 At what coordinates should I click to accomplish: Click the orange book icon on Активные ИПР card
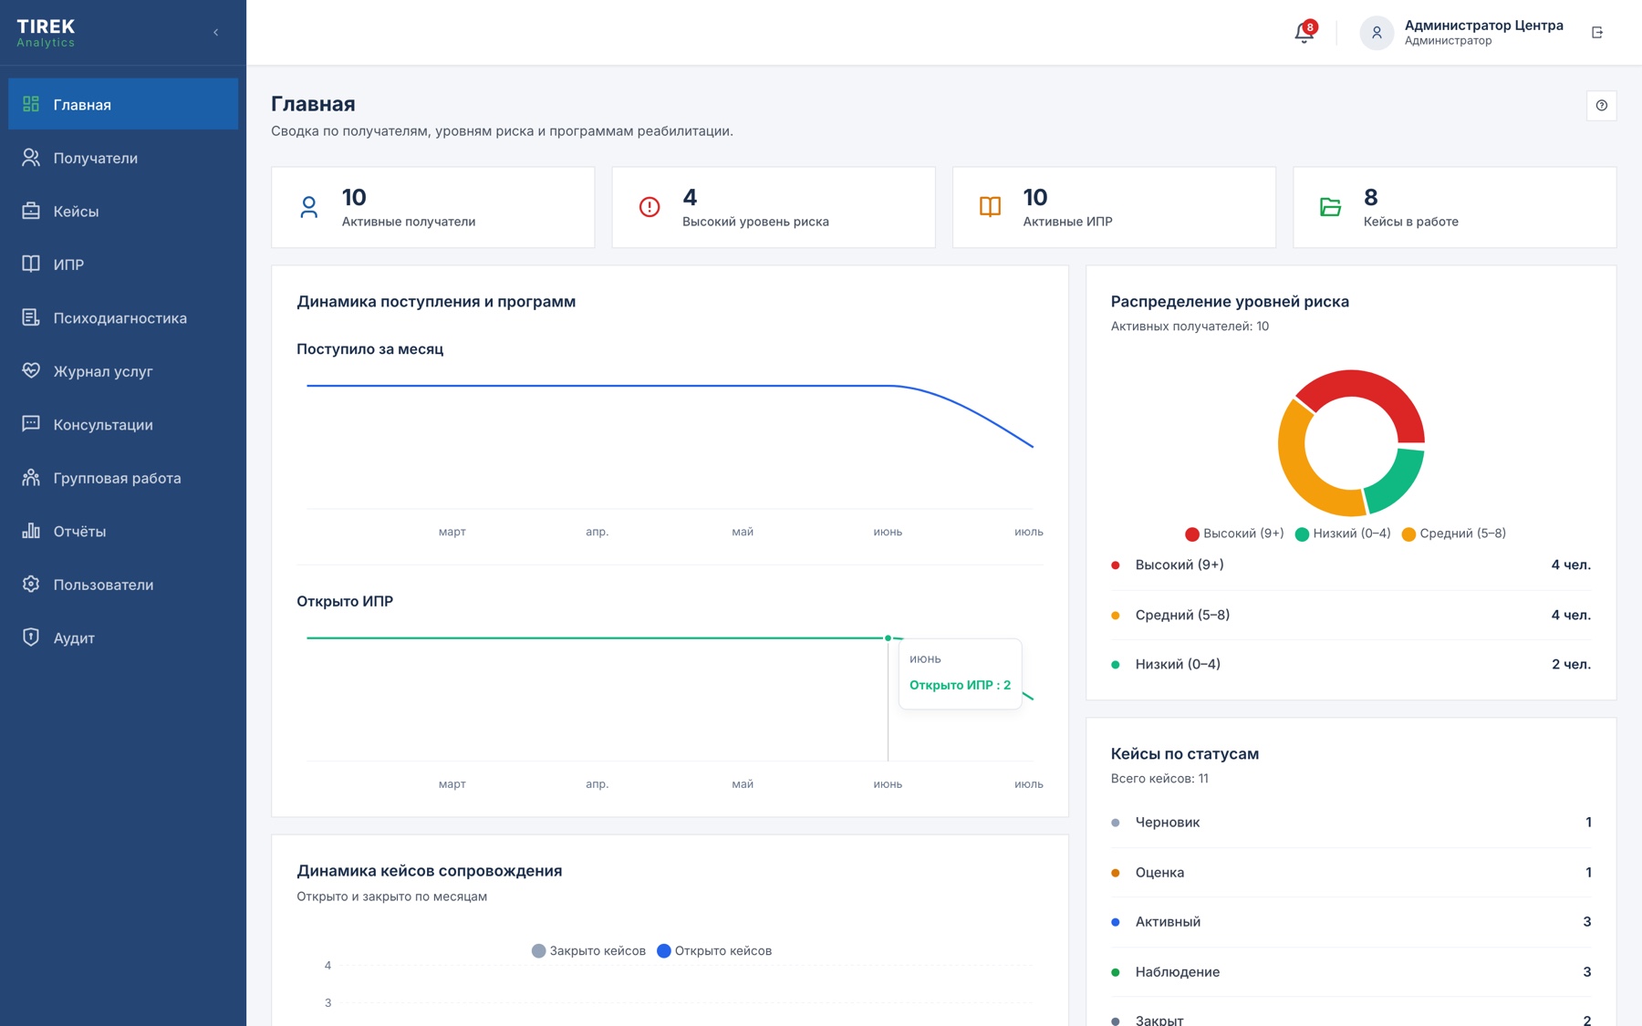click(x=990, y=207)
